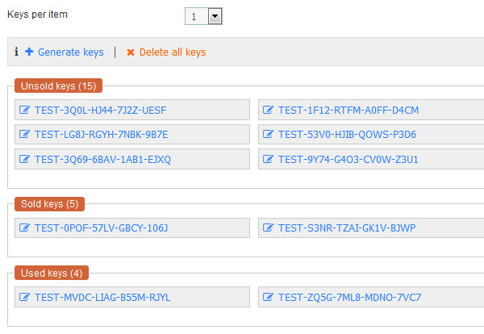This screenshot has height=334, width=484.
Task: Edit icon for key TEST-1F12-RTFM-A0FF-D4CM
Action: tap(268, 110)
